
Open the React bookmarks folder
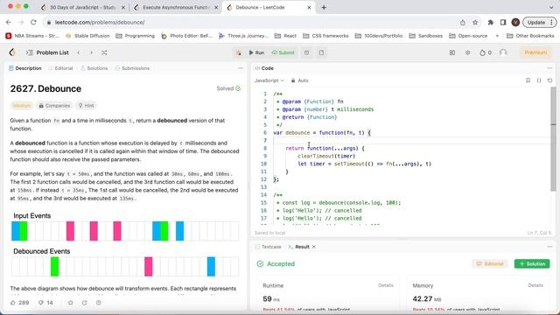pyautogui.click(x=286, y=36)
